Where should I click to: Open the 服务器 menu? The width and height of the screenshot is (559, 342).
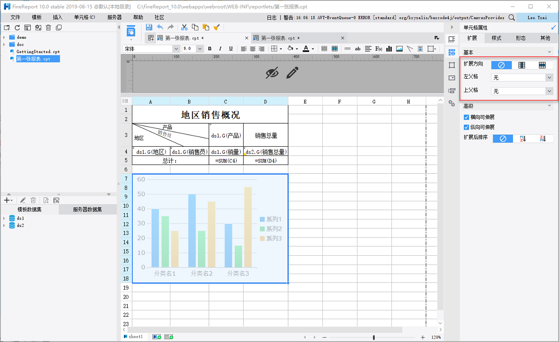pyautogui.click(x=114, y=17)
